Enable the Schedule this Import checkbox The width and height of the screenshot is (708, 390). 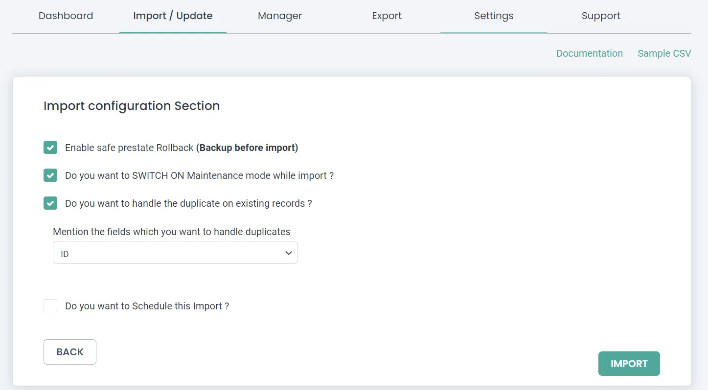click(50, 306)
